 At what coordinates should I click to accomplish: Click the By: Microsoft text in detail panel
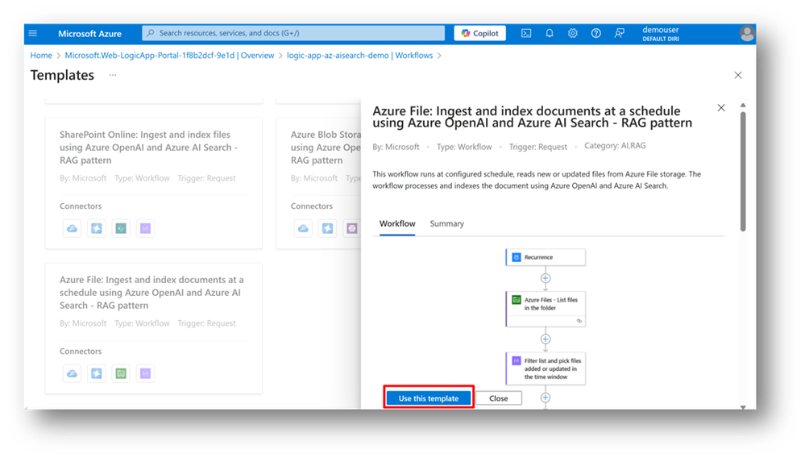pyautogui.click(x=396, y=147)
